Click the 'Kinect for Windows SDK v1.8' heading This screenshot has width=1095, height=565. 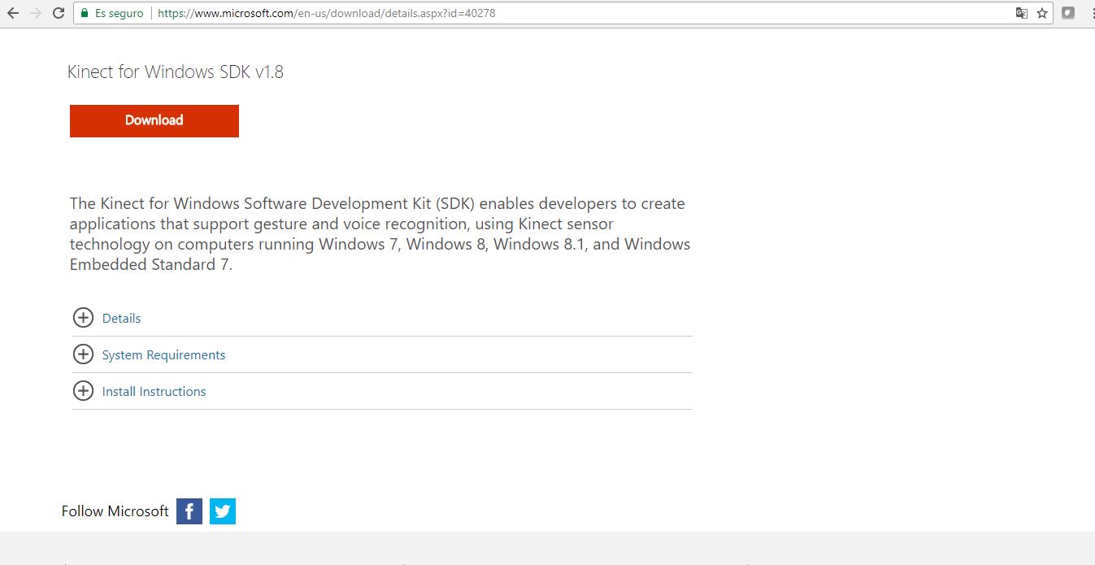tap(176, 72)
